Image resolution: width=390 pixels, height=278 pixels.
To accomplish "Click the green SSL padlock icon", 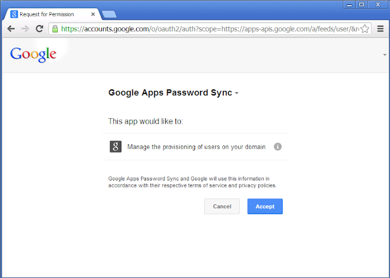I will (55, 29).
